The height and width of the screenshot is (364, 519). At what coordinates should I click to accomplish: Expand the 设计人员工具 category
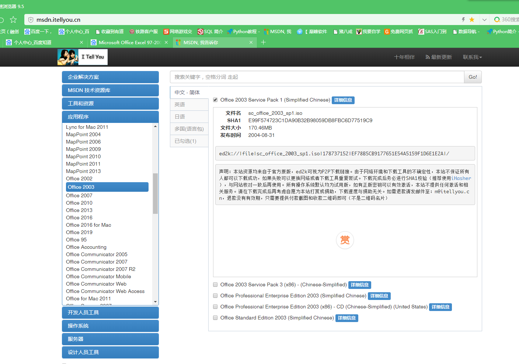pyautogui.click(x=110, y=352)
